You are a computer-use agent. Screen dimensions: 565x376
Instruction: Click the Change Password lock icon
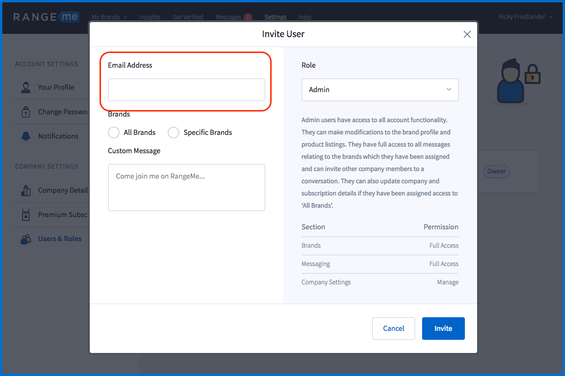[x=26, y=112]
